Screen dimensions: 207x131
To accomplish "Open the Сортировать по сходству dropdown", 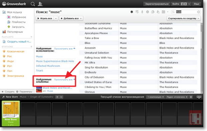I will [x=184, y=18].
